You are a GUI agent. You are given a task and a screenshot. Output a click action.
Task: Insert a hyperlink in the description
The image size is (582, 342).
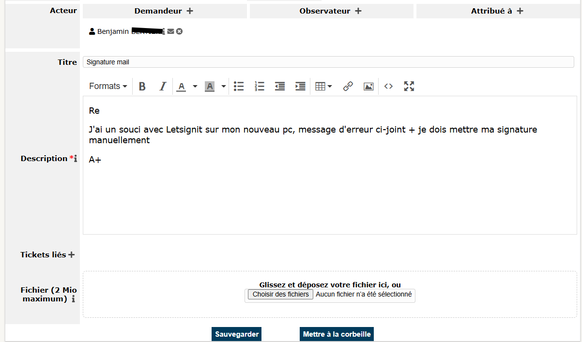(348, 87)
